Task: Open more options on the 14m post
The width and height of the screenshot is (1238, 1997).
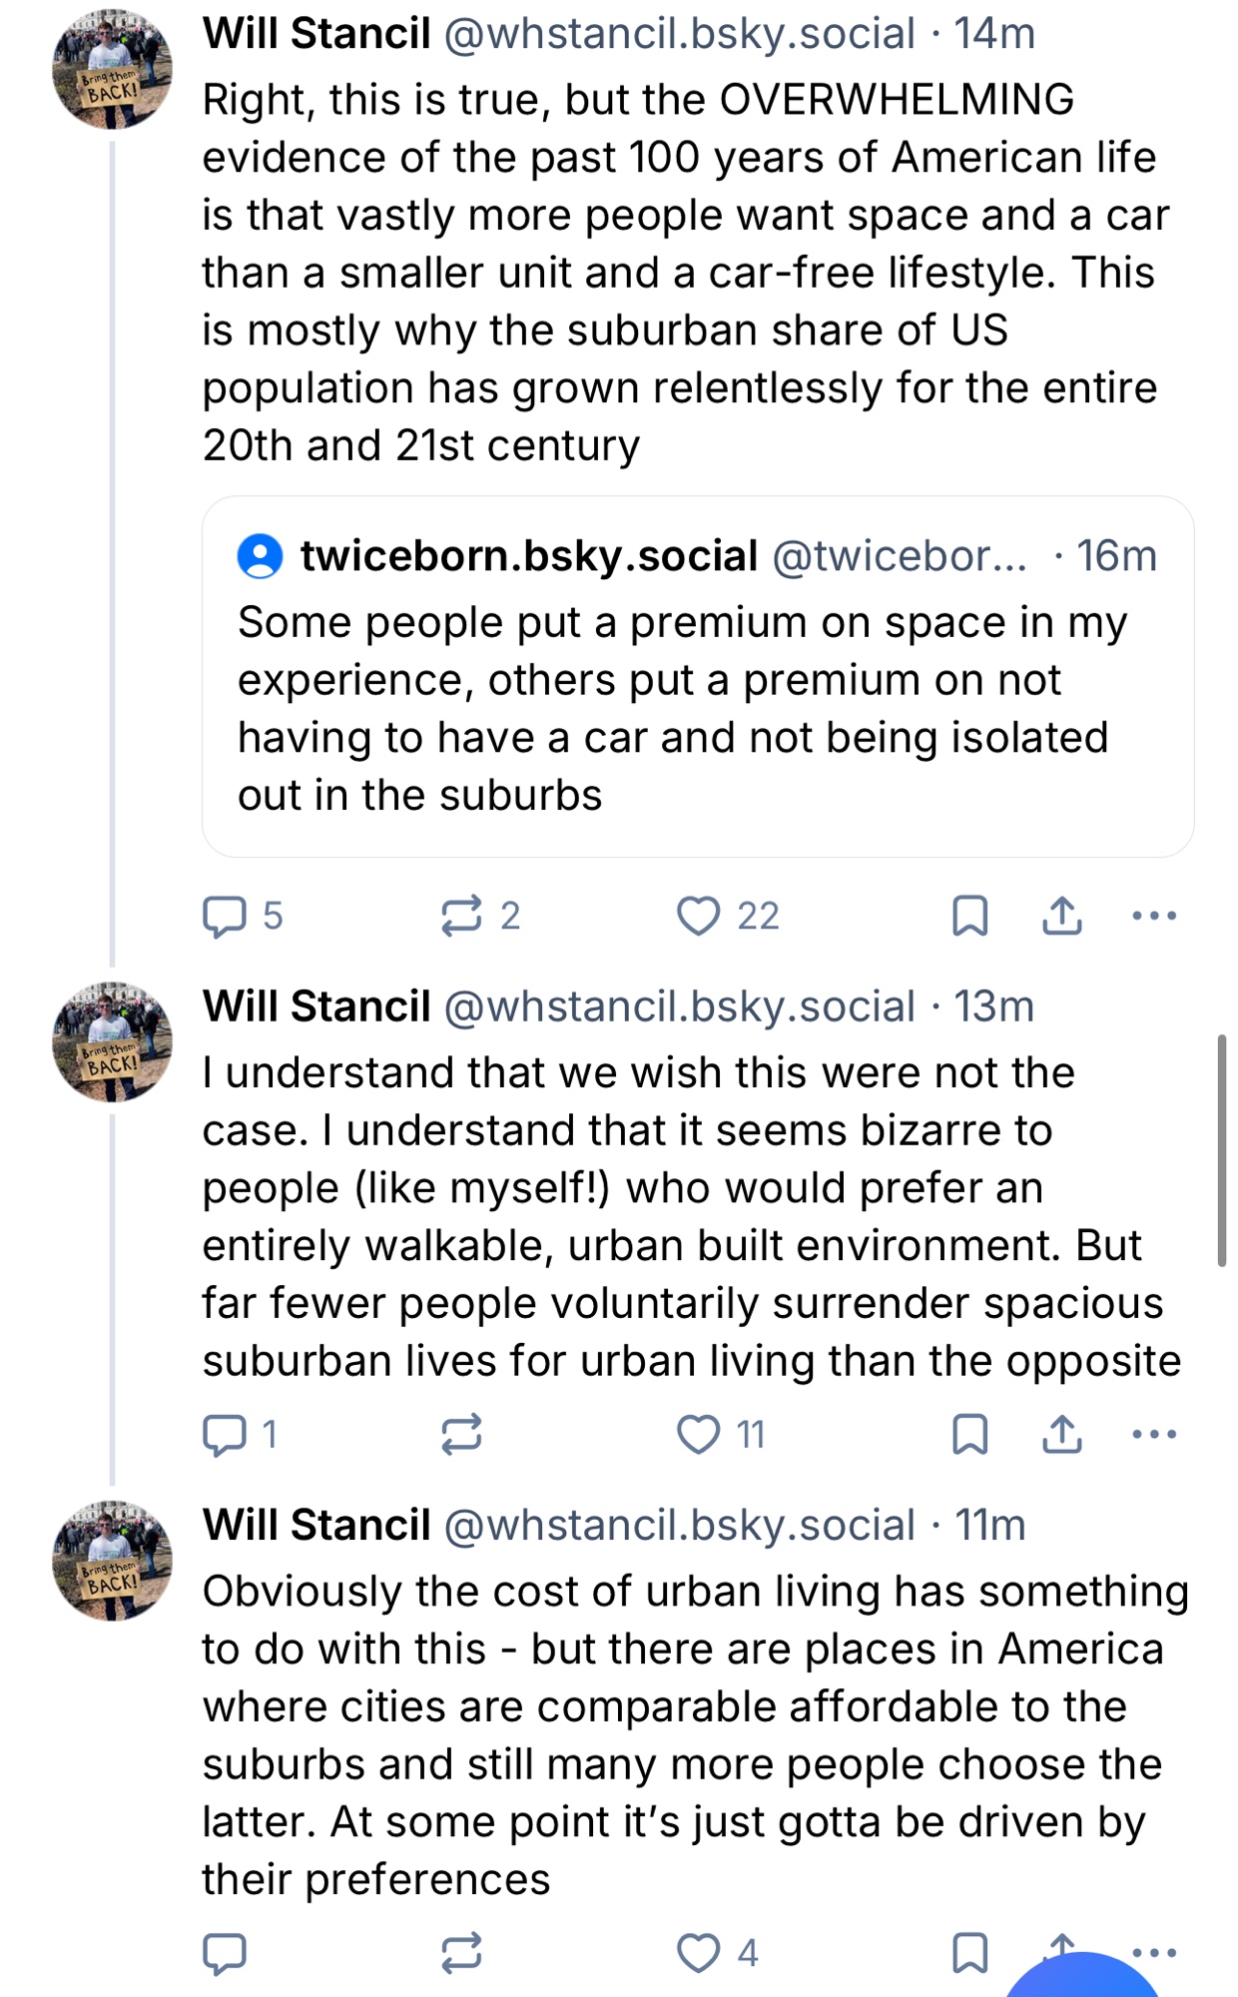Action: (x=1154, y=916)
